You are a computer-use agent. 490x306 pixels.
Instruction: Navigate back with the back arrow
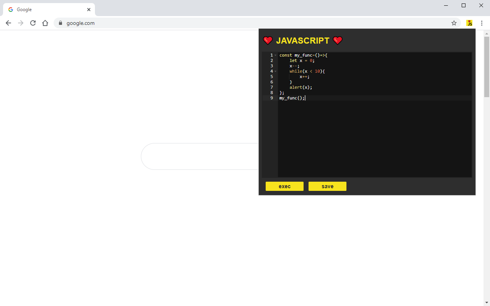(x=8, y=23)
